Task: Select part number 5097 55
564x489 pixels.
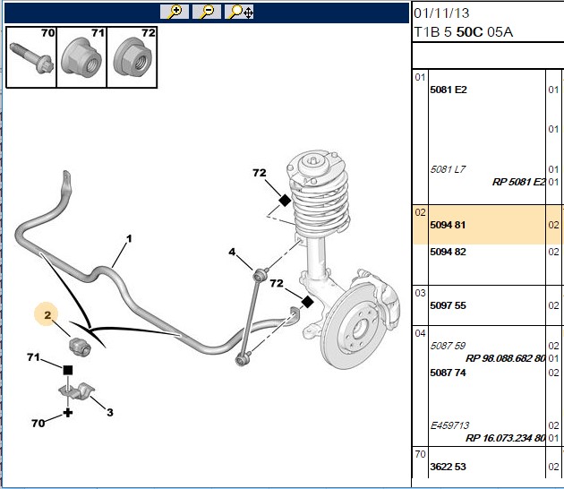Action: click(448, 305)
